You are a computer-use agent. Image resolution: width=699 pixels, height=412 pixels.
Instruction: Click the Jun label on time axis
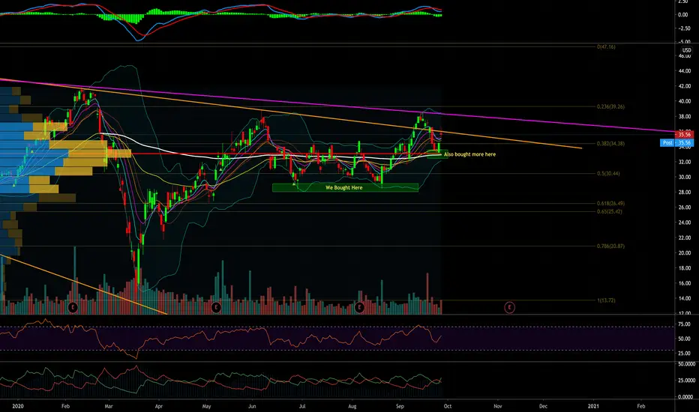[x=252, y=406]
